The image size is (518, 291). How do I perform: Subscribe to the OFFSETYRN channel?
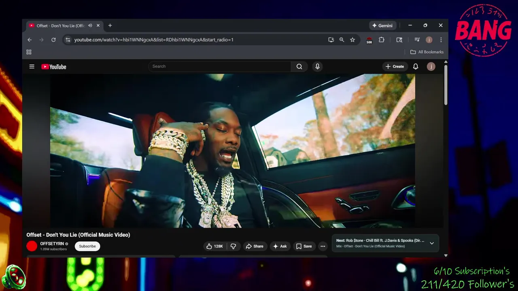[x=87, y=246]
